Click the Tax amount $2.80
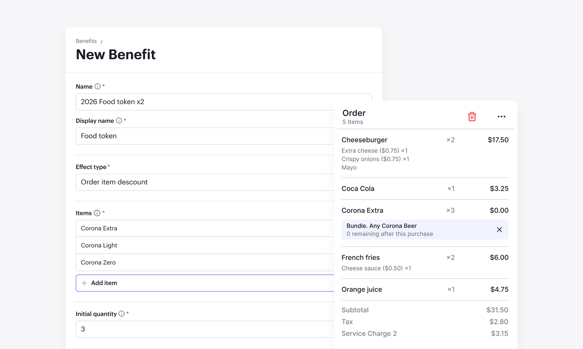The image size is (583, 349). pos(499,322)
